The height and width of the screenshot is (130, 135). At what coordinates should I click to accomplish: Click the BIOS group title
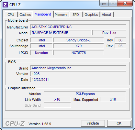pyautogui.click(x=12, y=62)
